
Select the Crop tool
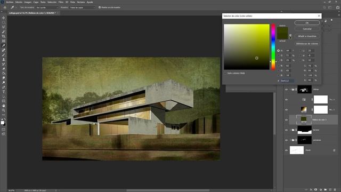(x=4, y=36)
